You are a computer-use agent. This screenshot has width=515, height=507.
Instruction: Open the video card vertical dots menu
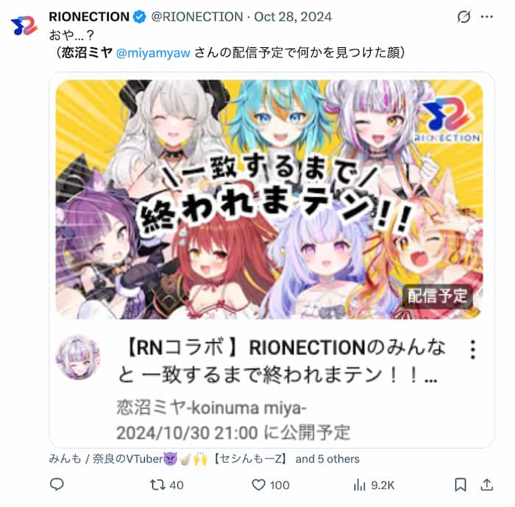coord(472,350)
